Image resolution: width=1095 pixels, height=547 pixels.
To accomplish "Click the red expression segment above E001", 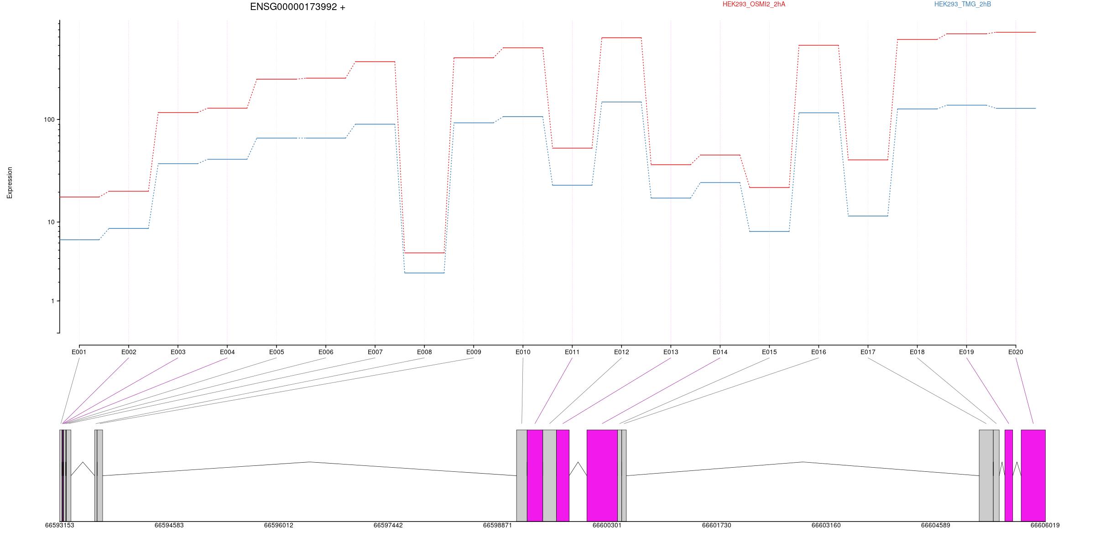I will pyautogui.click(x=79, y=197).
